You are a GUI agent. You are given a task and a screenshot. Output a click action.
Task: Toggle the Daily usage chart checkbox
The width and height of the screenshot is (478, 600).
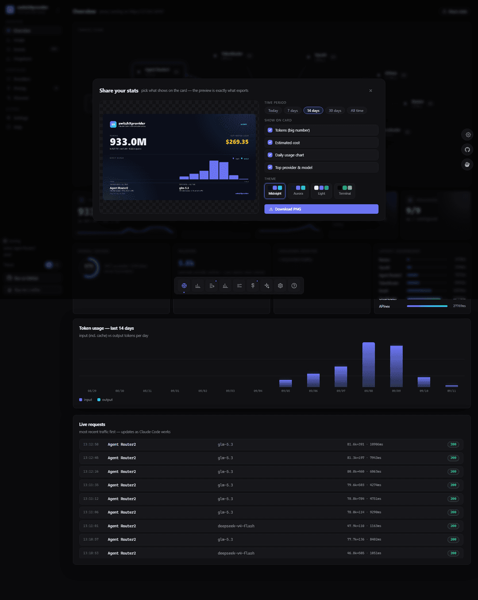click(270, 155)
